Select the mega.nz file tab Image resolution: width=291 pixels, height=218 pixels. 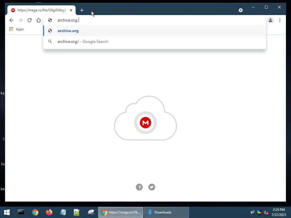pyautogui.click(x=41, y=10)
